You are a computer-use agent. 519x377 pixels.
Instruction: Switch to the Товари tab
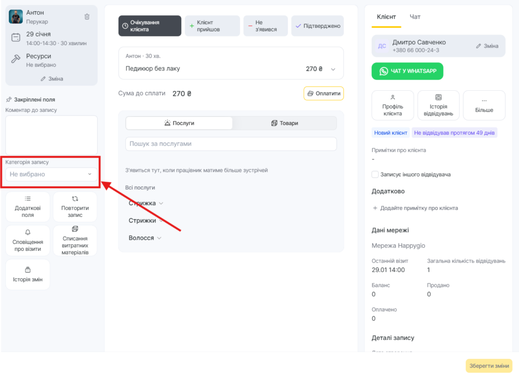point(284,123)
